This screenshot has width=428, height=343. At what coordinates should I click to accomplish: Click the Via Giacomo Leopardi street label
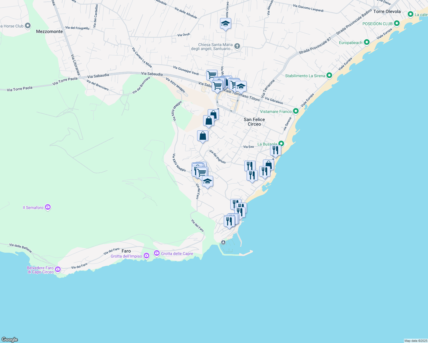click(x=308, y=8)
